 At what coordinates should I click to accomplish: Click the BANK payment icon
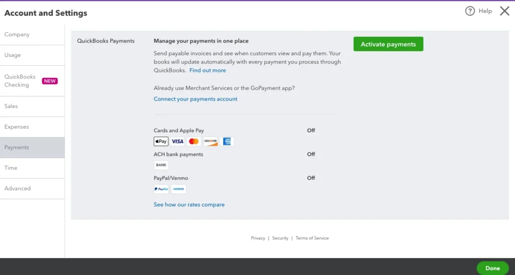[161, 165]
